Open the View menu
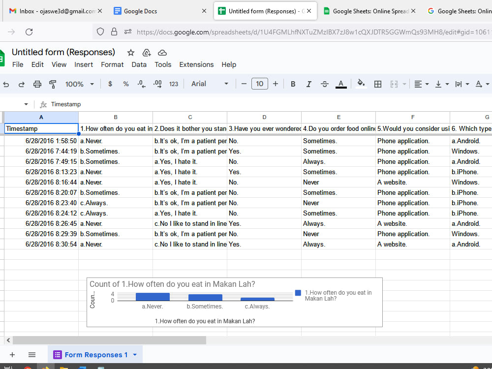492x369 pixels. tap(59, 64)
